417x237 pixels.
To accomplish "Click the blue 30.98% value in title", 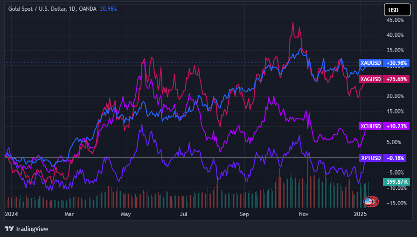I will pos(108,9).
